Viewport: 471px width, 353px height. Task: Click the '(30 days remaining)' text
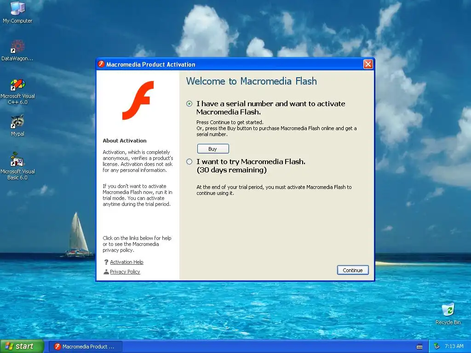tap(232, 170)
